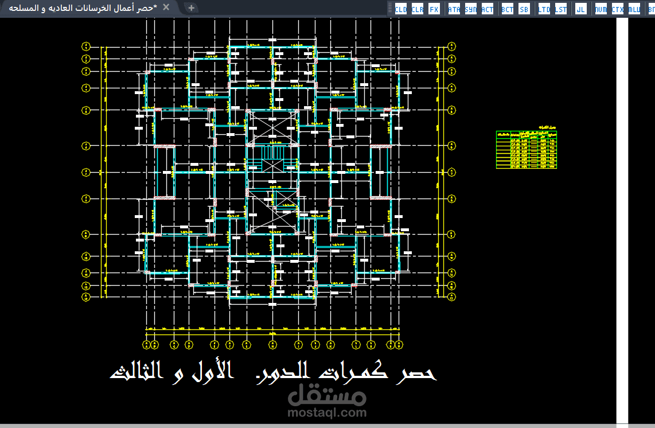
Task: Click the JL toolbar icon
Action: [x=581, y=9]
